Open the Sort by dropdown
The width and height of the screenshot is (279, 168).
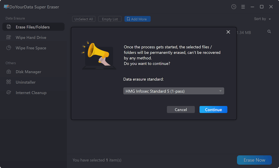[262, 19]
